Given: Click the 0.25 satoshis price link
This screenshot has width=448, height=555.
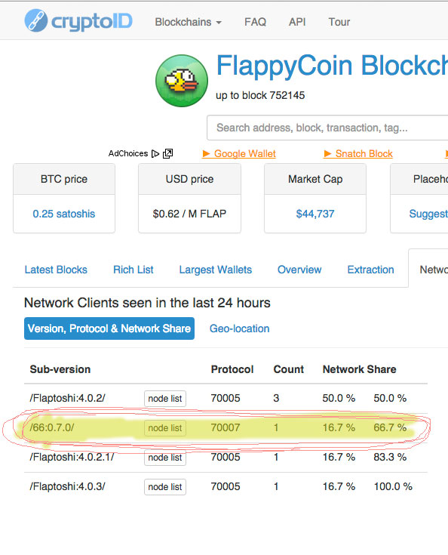Looking at the screenshot, I should pos(64,214).
